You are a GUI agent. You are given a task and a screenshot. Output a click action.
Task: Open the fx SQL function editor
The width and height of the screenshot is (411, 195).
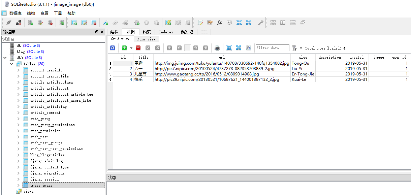[219, 23]
